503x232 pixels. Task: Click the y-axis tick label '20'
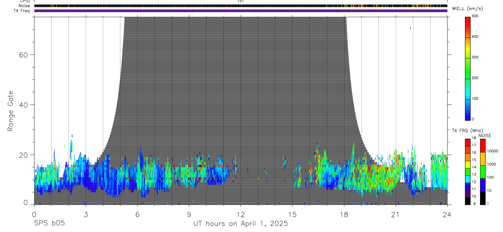(x=23, y=155)
